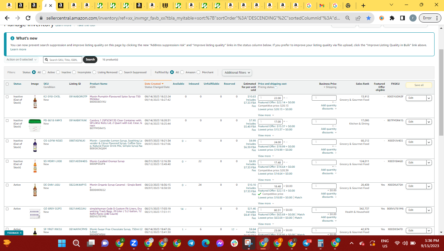Open Slack from the taskbar
This screenshot has height=251, width=444.
click(234, 243)
